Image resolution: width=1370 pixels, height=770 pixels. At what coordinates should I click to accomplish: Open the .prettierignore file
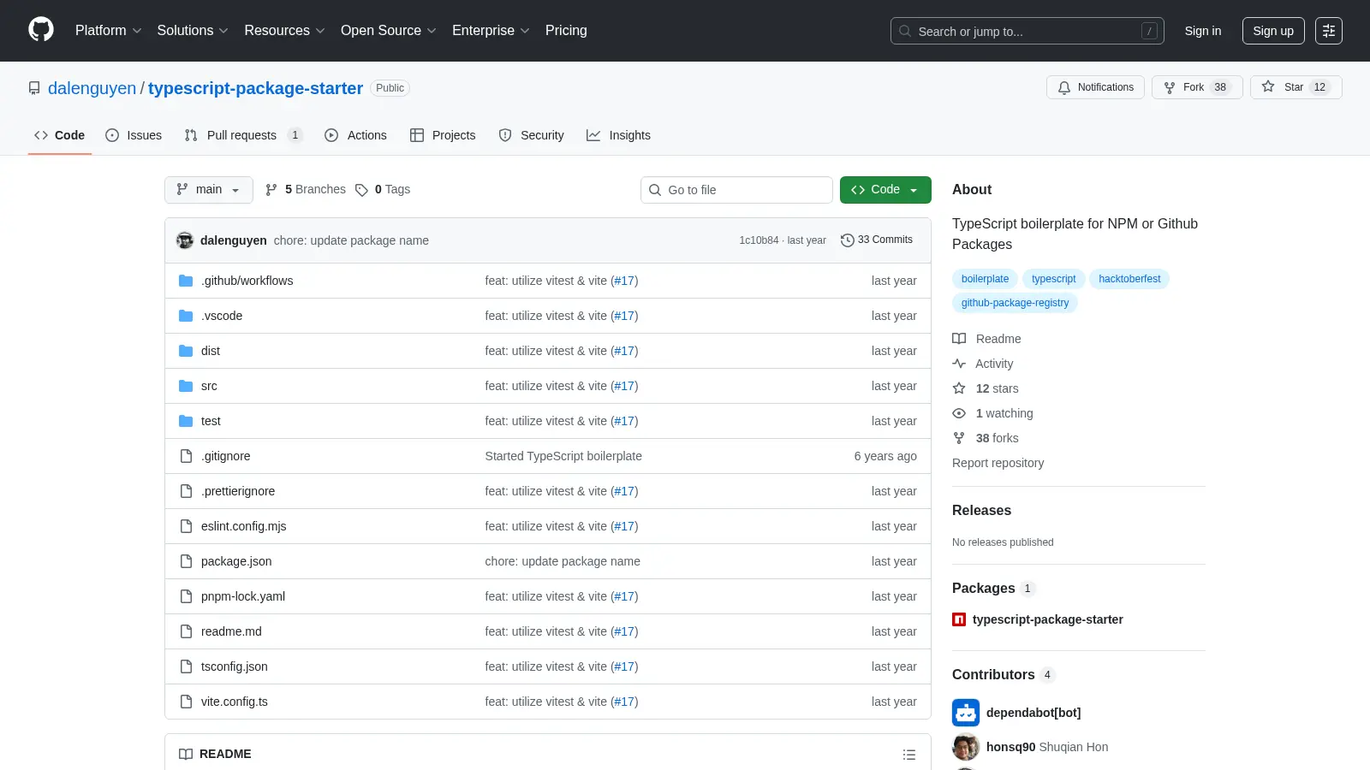coord(238,491)
